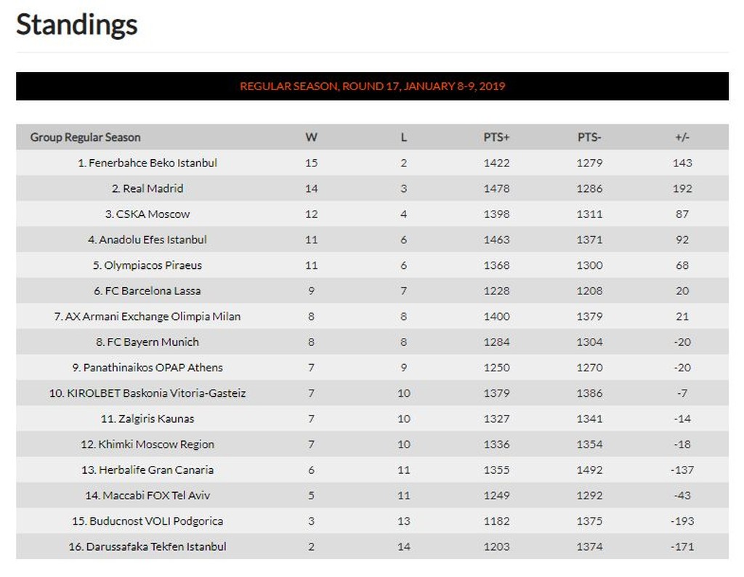Select KIROLBET Baskonia Vitoria-Gasteiz
The image size is (744, 577).
pyautogui.click(x=153, y=393)
